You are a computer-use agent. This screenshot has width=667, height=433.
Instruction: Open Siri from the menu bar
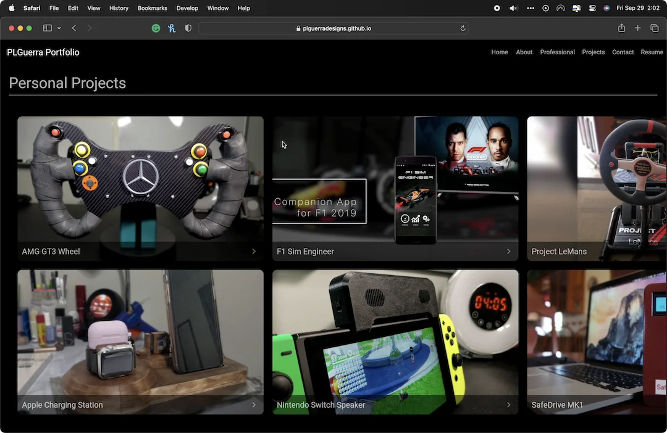click(x=606, y=8)
